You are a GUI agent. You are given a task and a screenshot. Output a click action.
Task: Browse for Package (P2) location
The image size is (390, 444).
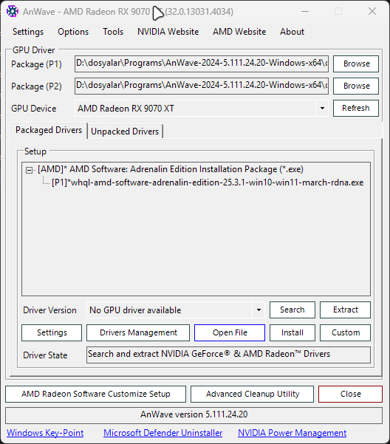tap(356, 86)
